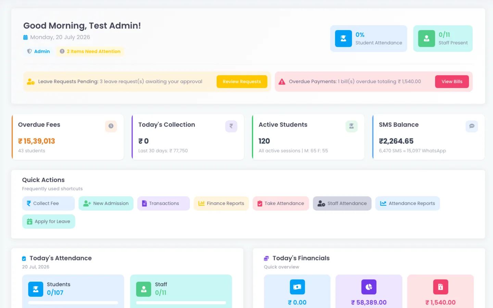
Task: Click the Staff person icon in Today's Attendance
Action: (x=144, y=289)
